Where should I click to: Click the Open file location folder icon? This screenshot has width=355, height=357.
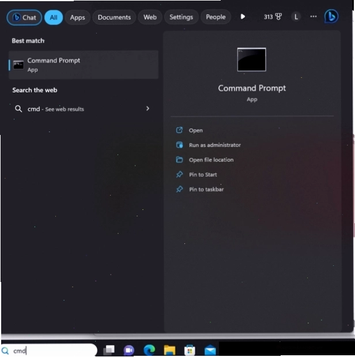pos(179,160)
